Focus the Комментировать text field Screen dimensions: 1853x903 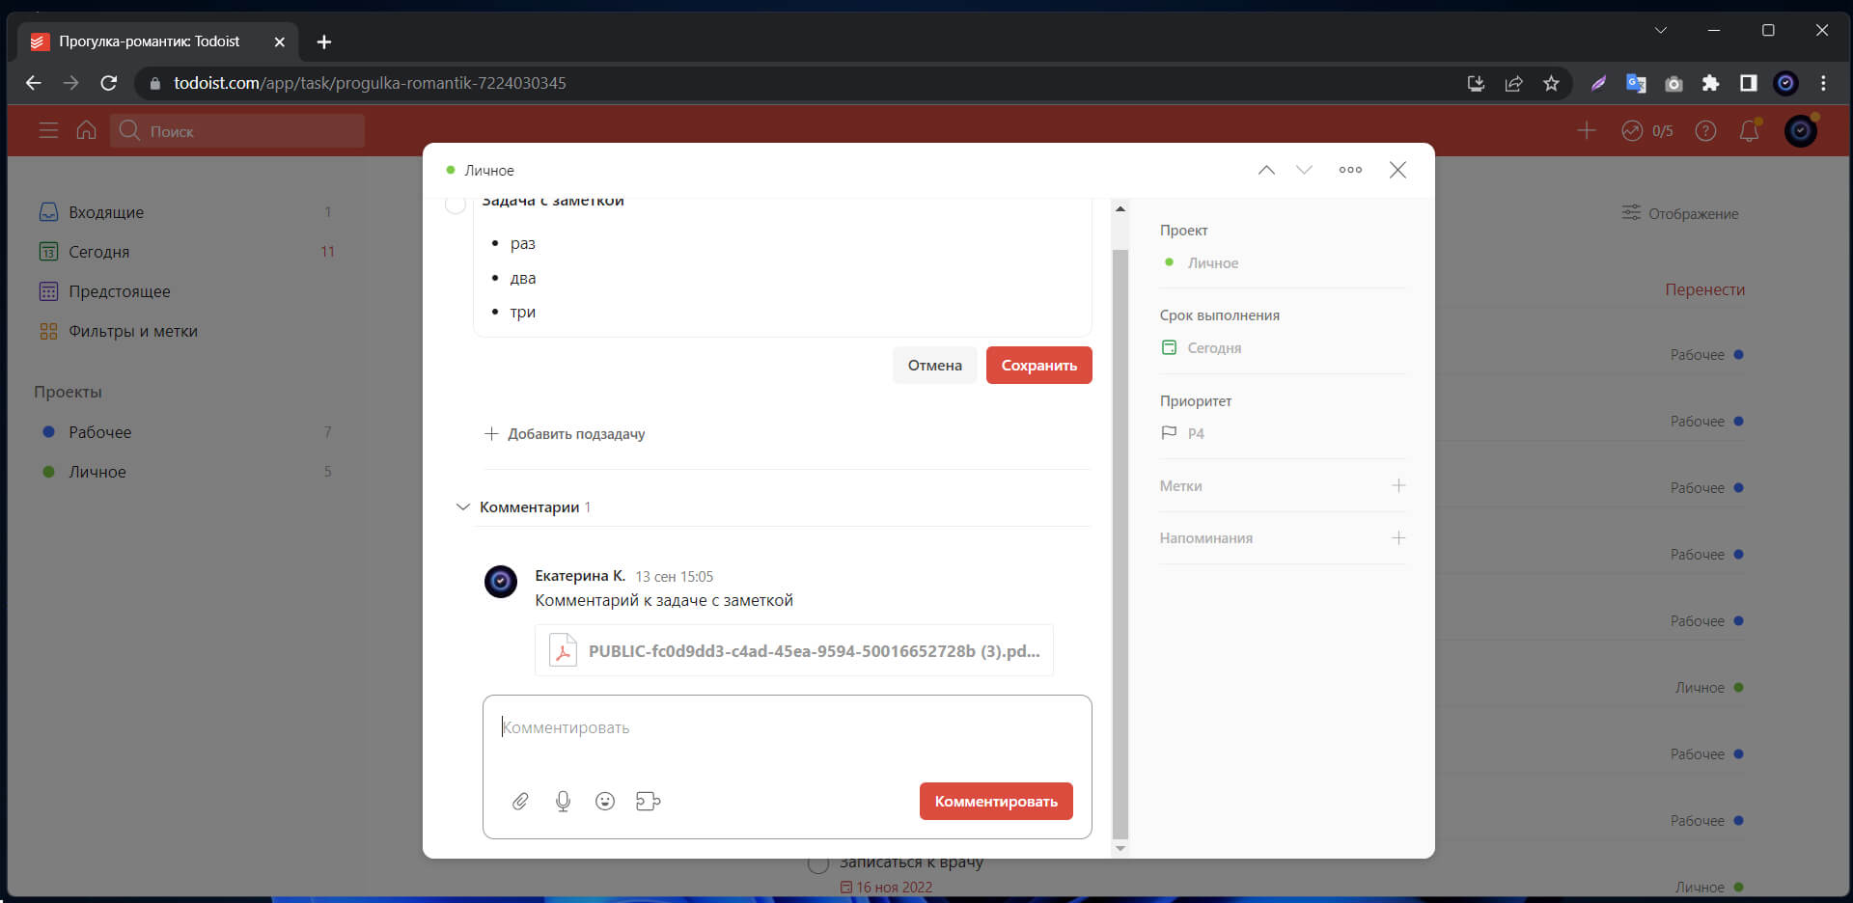787,728
